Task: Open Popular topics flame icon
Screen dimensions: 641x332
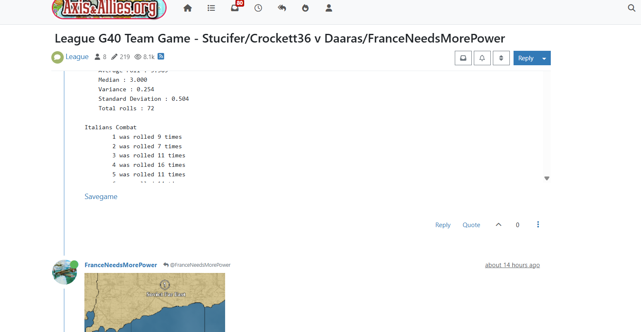Action: (305, 8)
